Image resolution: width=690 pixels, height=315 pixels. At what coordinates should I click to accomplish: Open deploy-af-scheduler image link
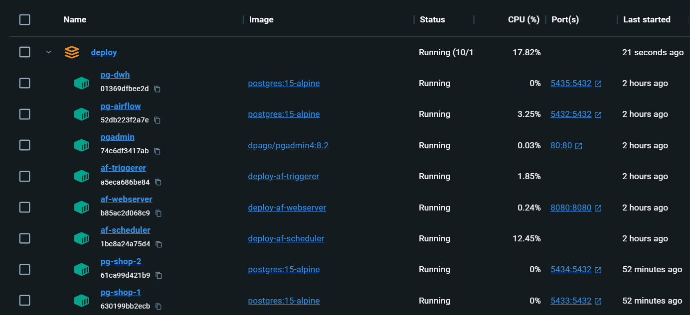coord(286,239)
